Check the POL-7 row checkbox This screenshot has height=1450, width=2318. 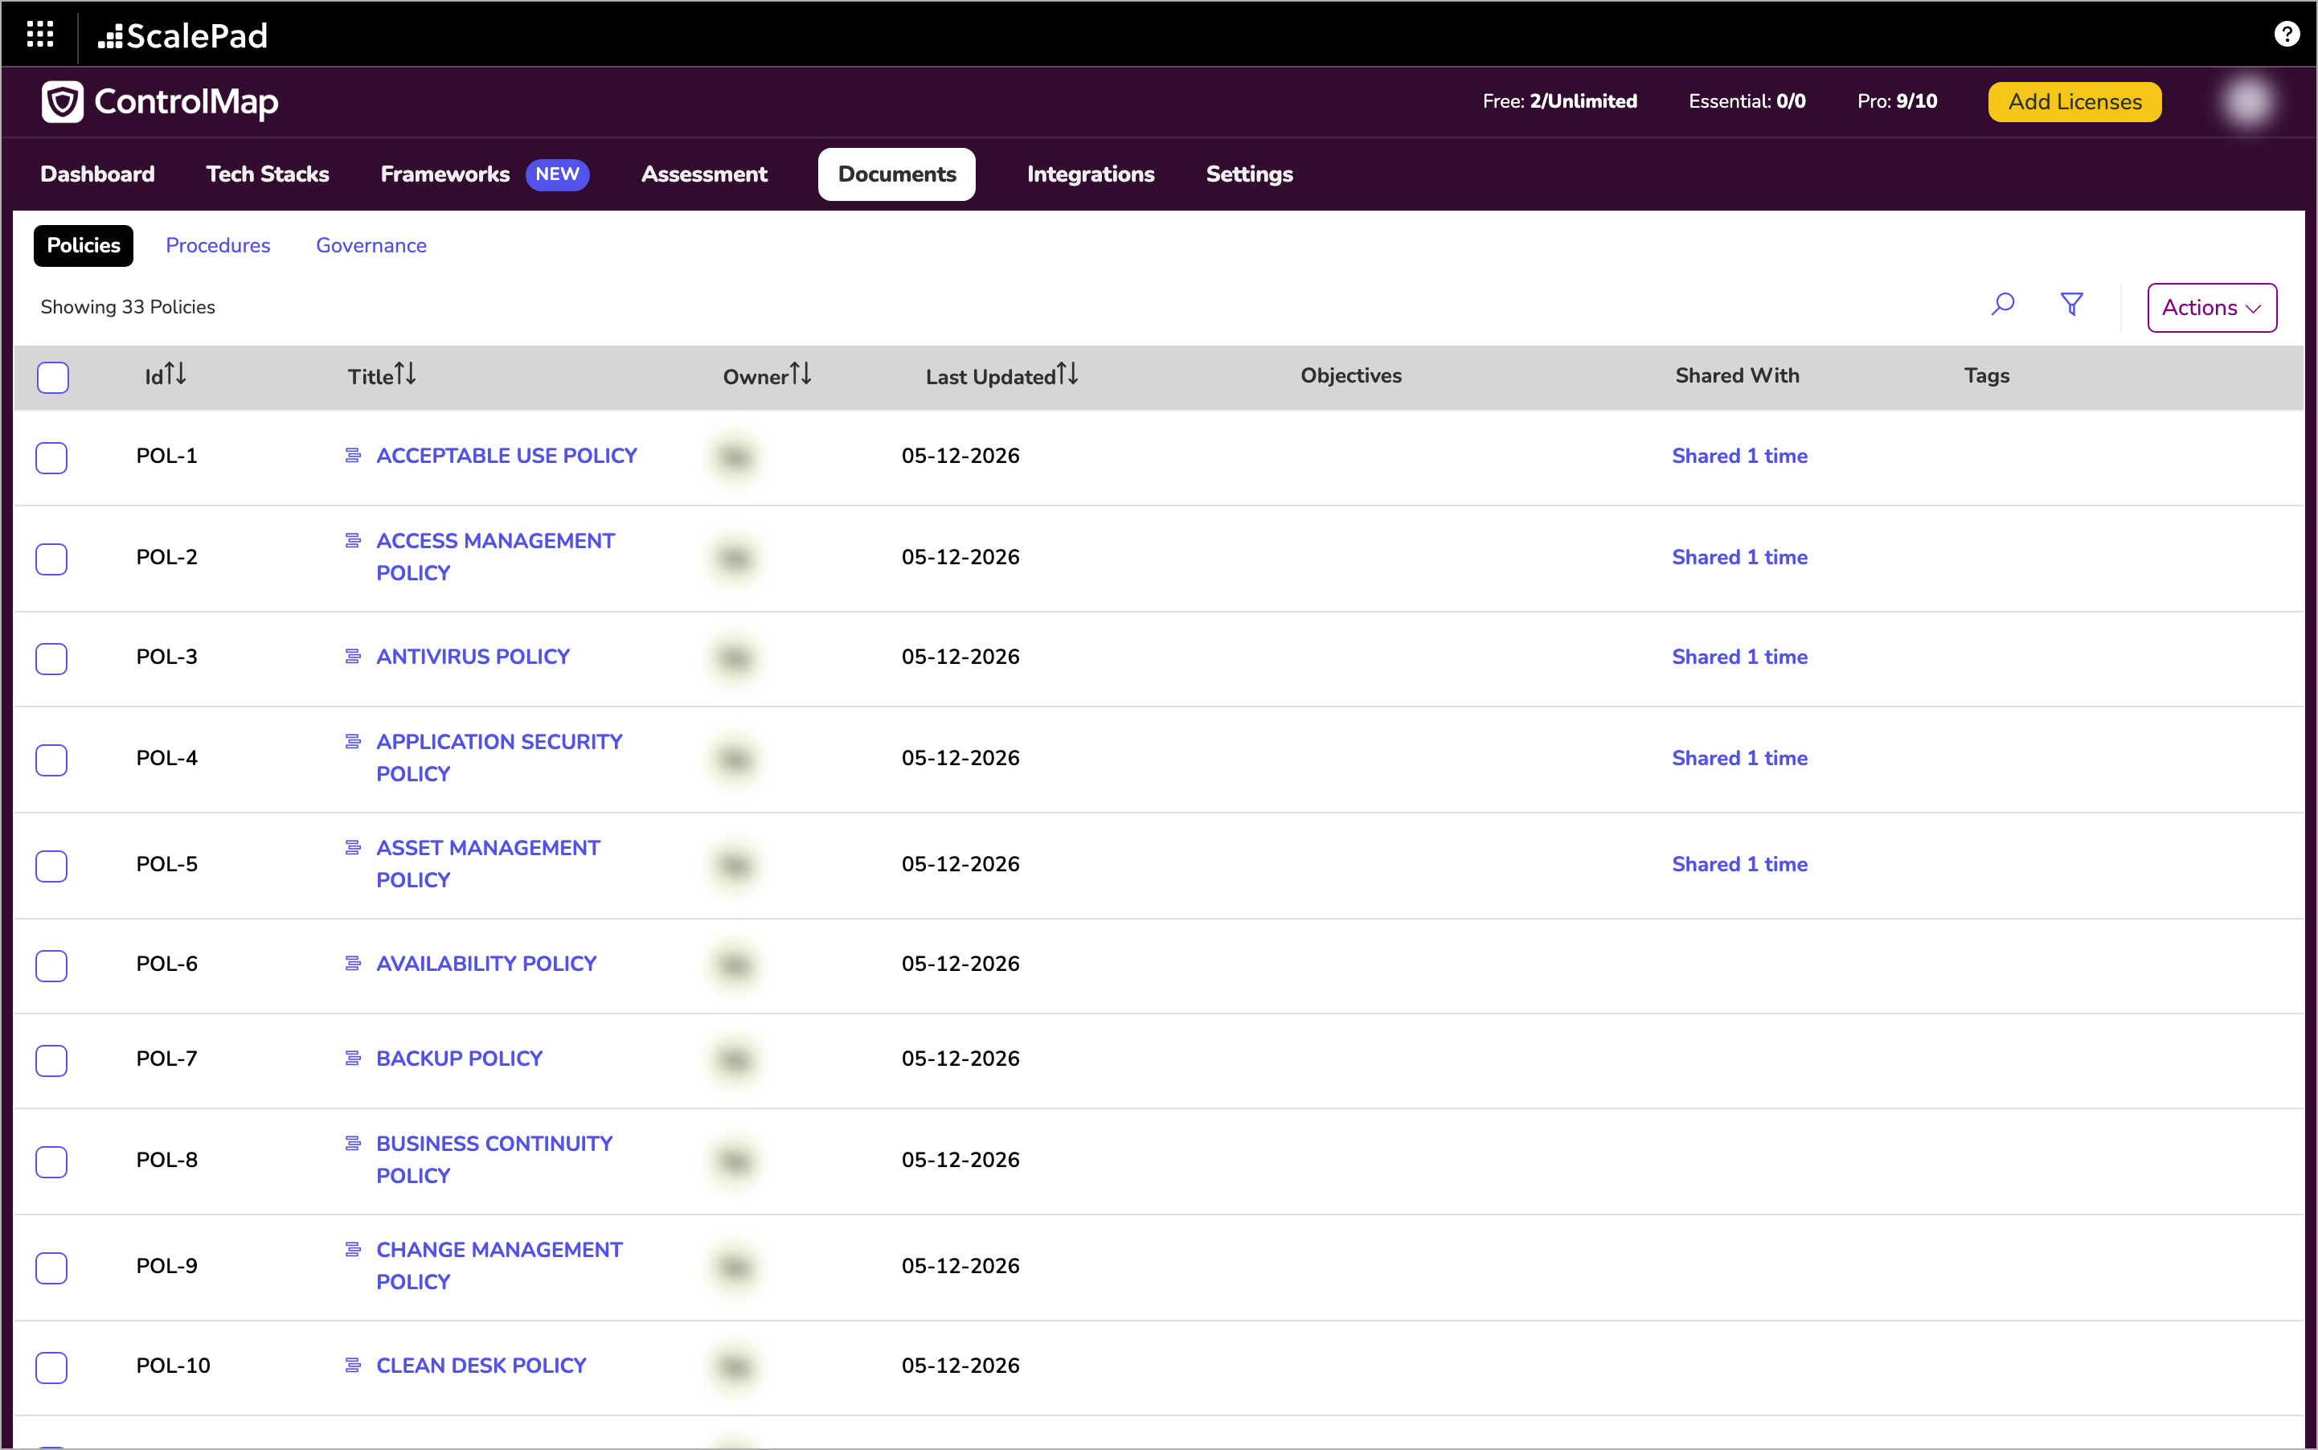[51, 1061]
